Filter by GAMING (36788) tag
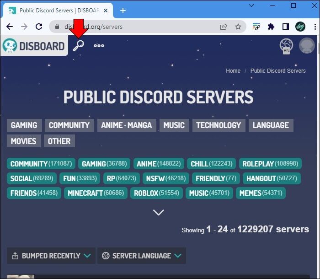 104,164
